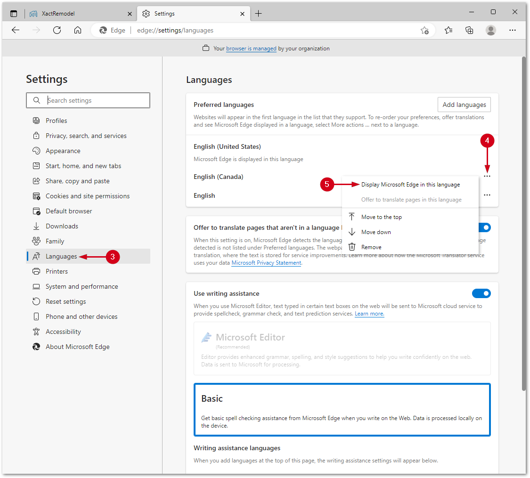Open More actions for English language
This screenshot has width=530, height=478.
point(487,195)
